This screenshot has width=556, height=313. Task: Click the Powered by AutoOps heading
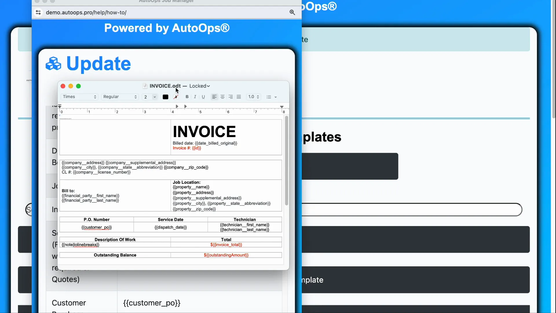click(167, 28)
